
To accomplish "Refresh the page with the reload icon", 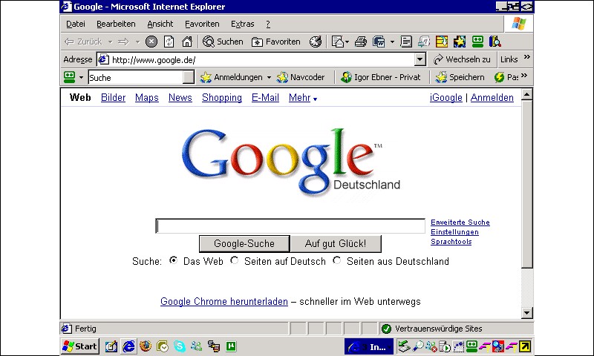I will click(x=169, y=42).
